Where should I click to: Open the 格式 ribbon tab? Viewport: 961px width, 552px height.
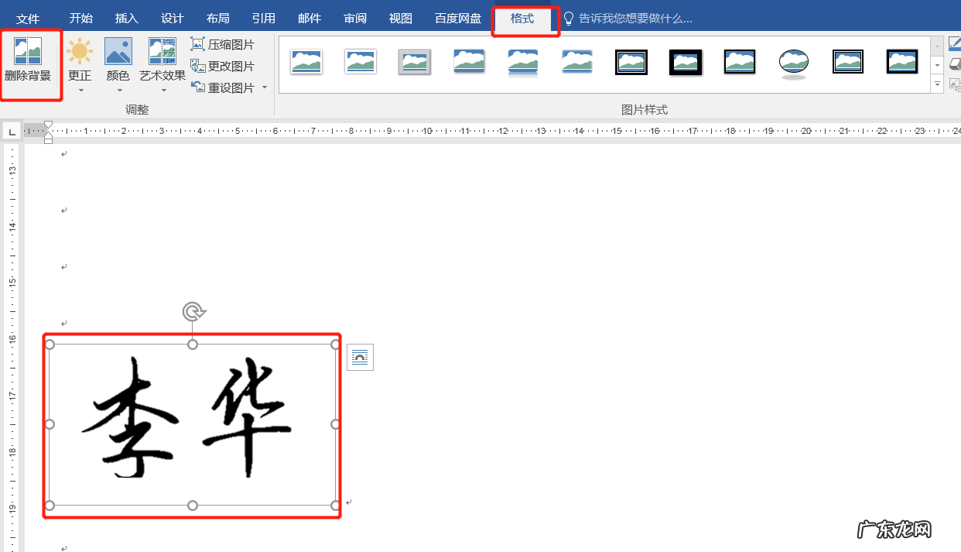coord(525,17)
